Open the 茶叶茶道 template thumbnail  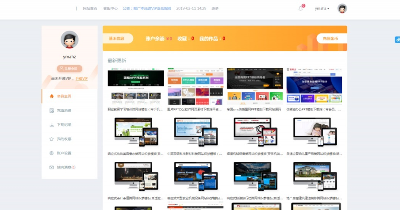click(136, 177)
